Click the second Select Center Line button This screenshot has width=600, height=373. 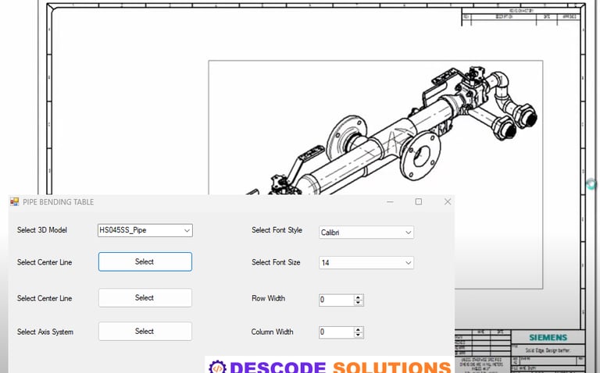click(145, 298)
